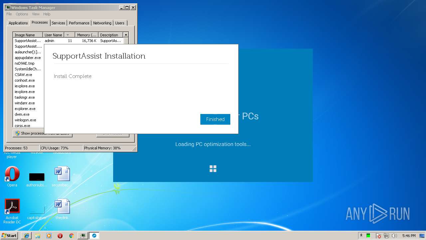This screenshot has width=426, height=240.
Task: Open Action Center flag tray icon
Action: [x=378, y=236]
